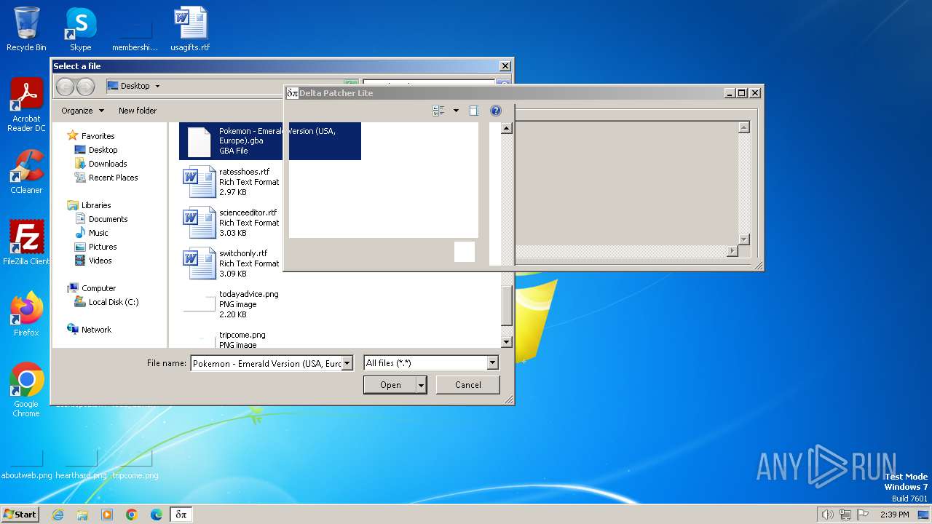Launch Acrobat Reader DC from desktop
Image resolution: width=932 pixels, height=524 pixels.
(26, 105)
